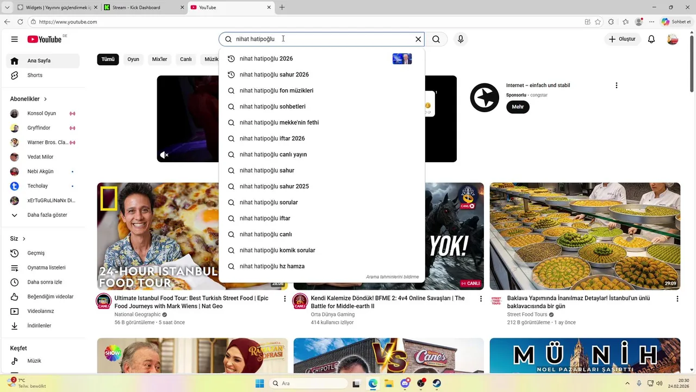The width and height of the screenshot is (696, 392).
Task: Select the Mix'ler filter chip
Action: tap(159, 59)
